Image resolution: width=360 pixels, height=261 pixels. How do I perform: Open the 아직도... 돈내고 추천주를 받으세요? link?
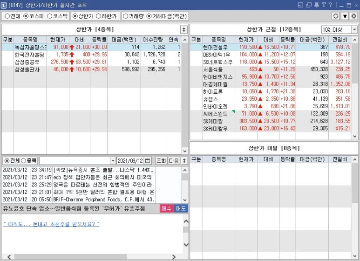pyautogui.click(x=51, y=224)
